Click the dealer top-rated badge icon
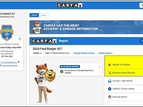Viewport: 143px width, 107px height. (7, 33)
